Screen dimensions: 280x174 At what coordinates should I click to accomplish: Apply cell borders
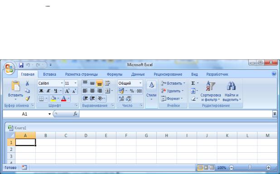[x=41, y=98]
